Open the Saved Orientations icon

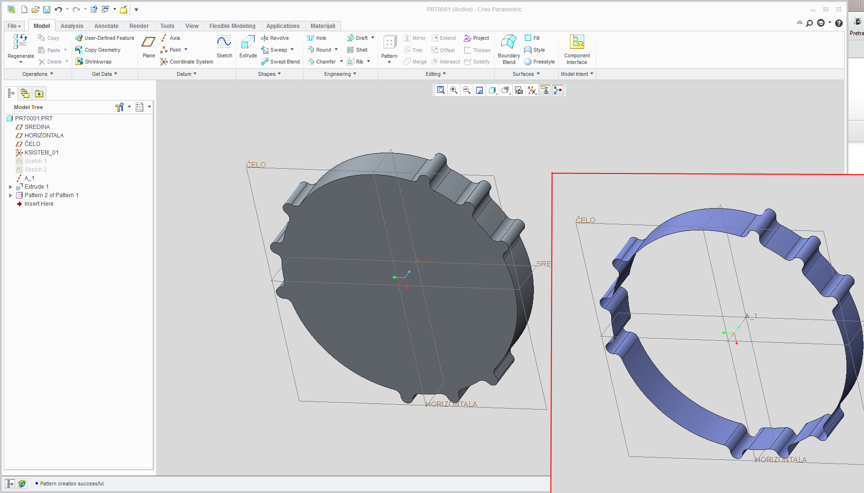(x=506, y=90)
